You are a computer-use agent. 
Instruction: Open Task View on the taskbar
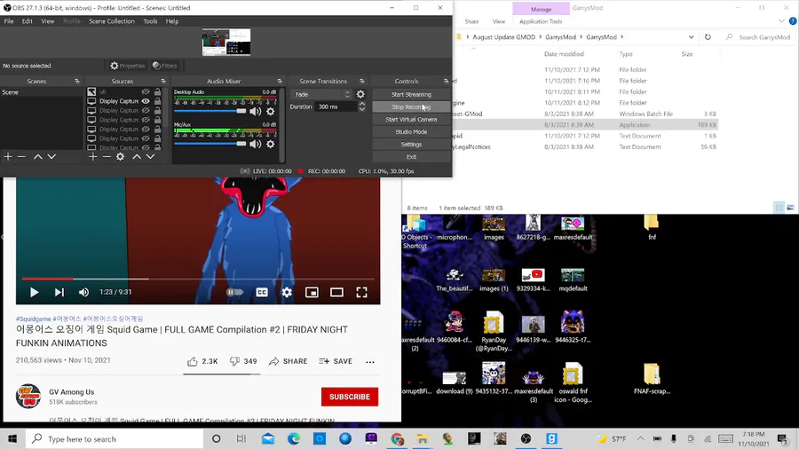tap(241, 439)
